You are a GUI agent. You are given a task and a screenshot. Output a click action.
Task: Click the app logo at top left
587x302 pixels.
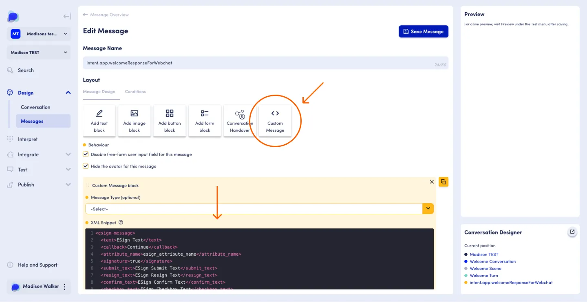tap(13, 17)
